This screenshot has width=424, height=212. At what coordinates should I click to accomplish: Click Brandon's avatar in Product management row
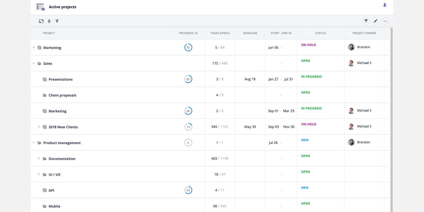[351, 142]
